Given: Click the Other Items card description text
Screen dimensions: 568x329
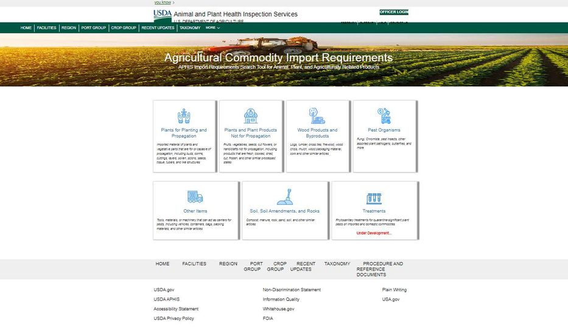Looking at the screenshot, I should pos(194,224).
